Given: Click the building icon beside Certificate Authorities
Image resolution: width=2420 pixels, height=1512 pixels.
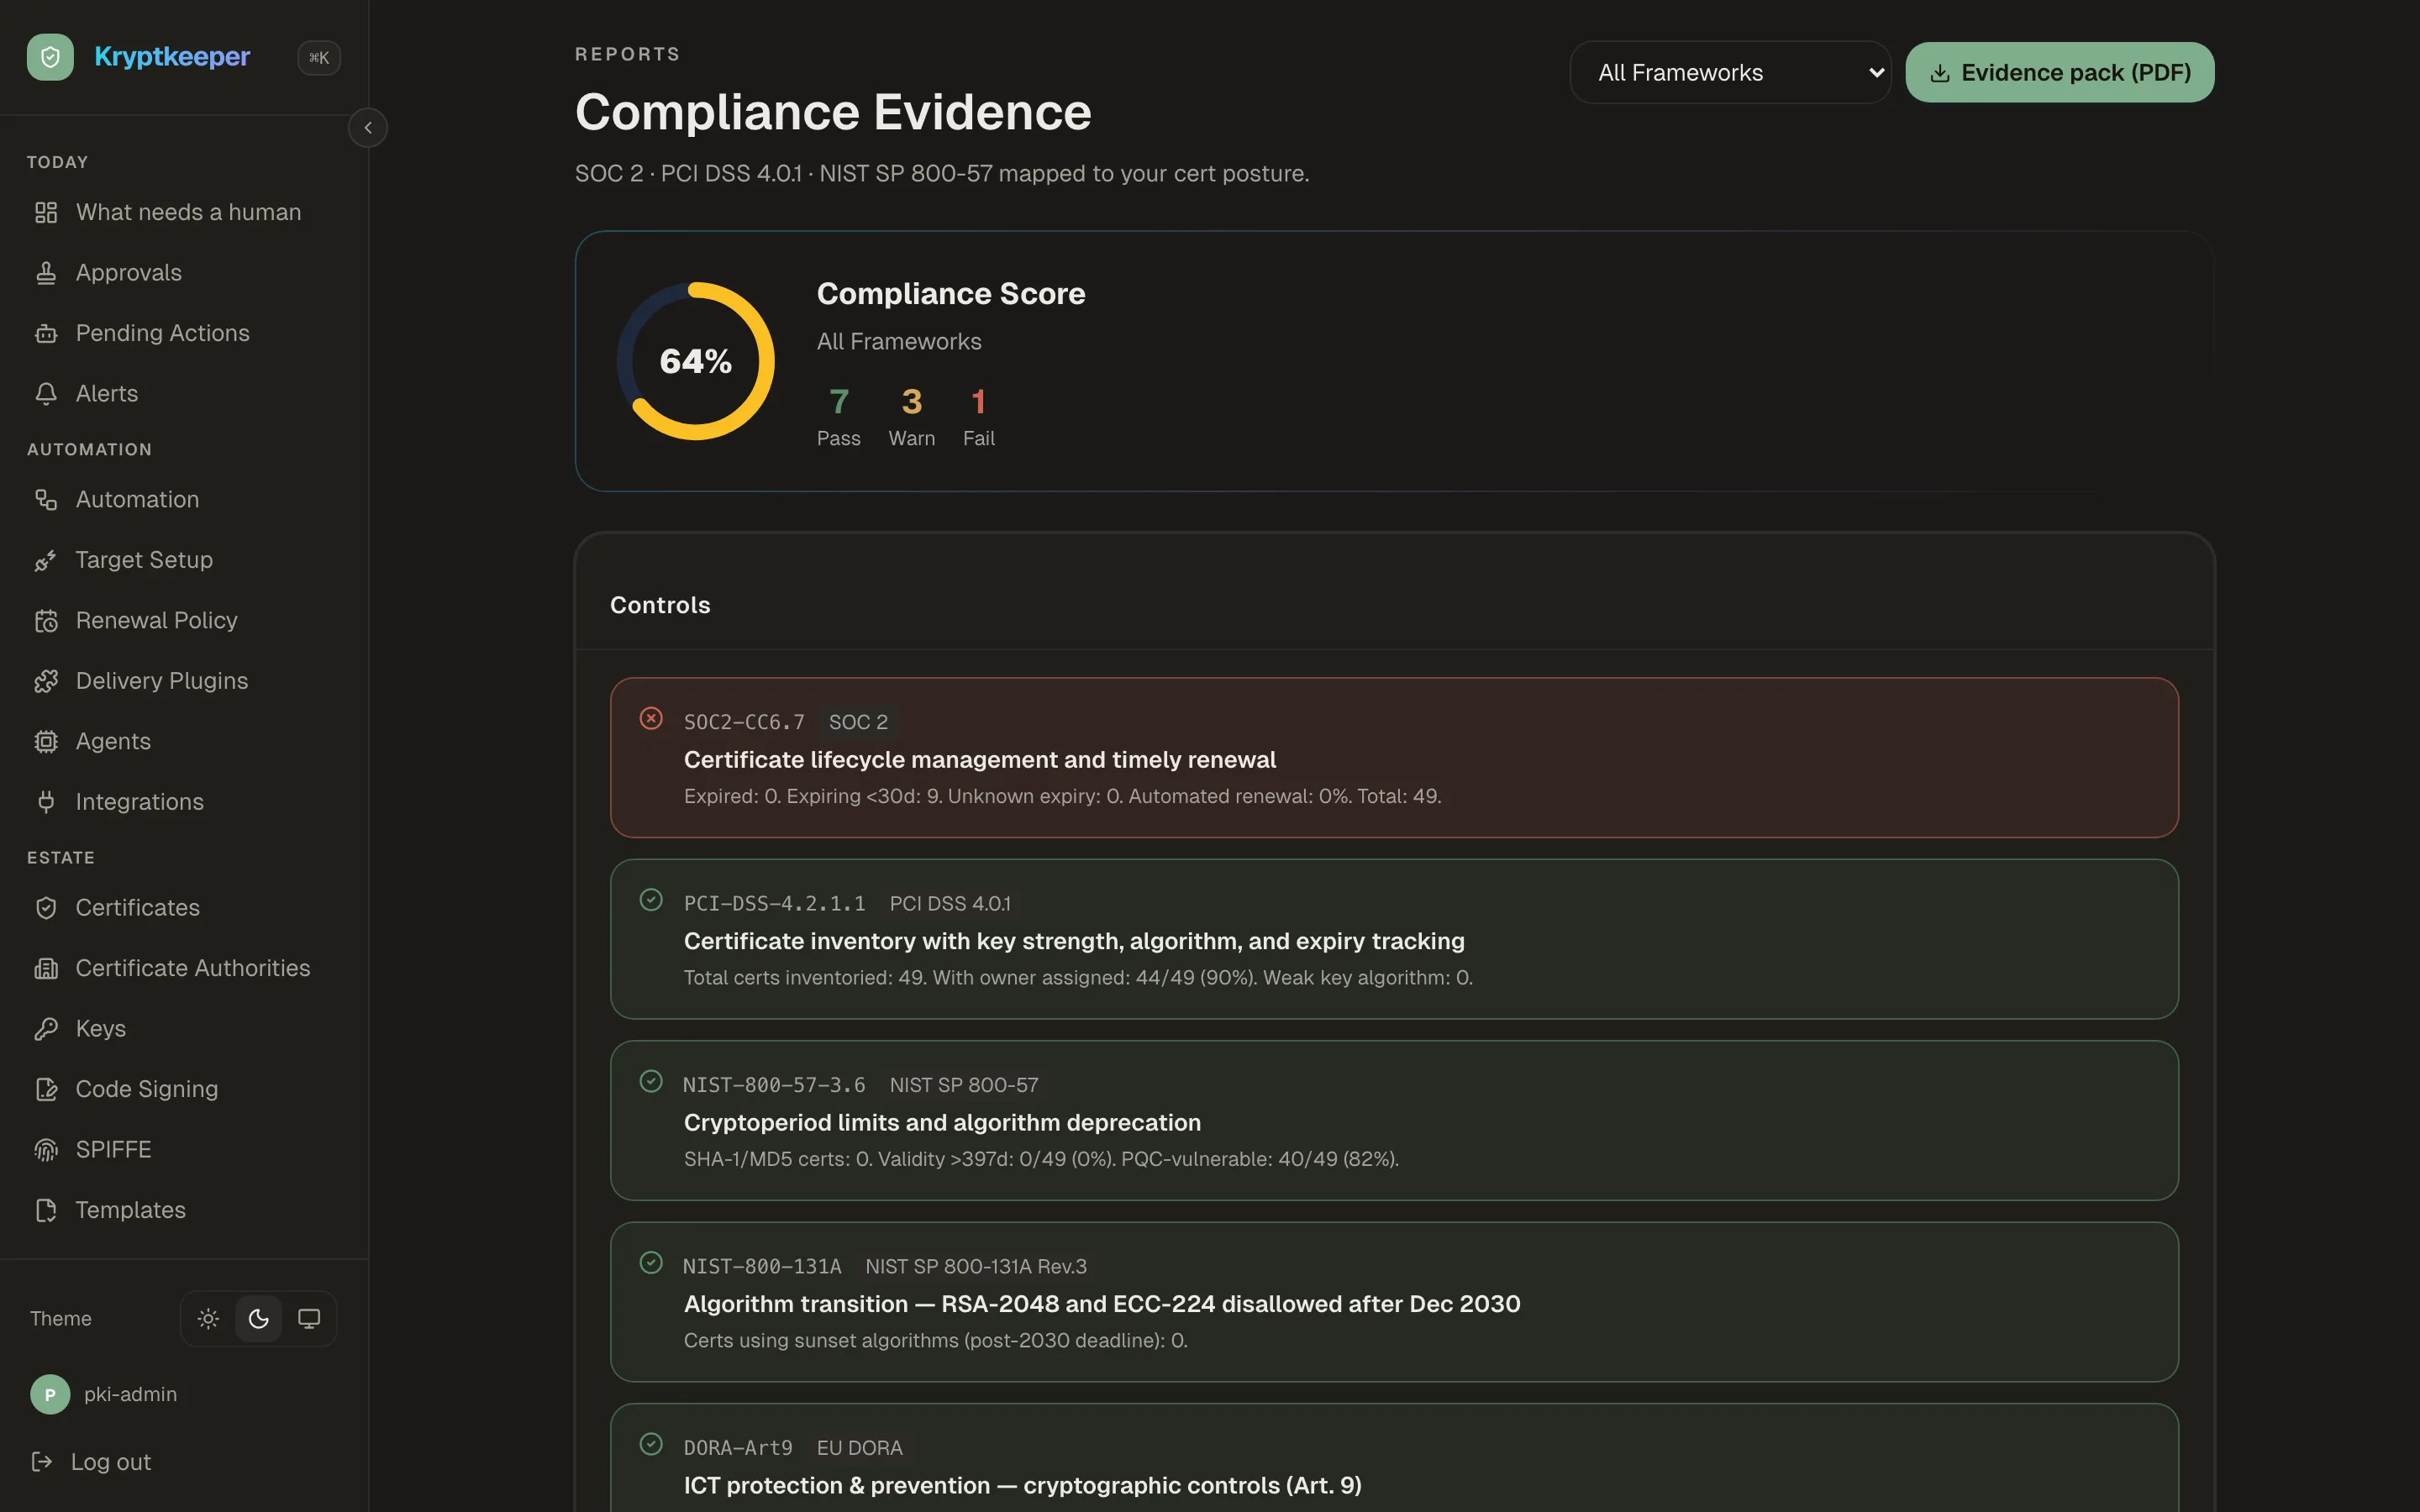Looking at the screenshot, I should [x=46, y=968].
